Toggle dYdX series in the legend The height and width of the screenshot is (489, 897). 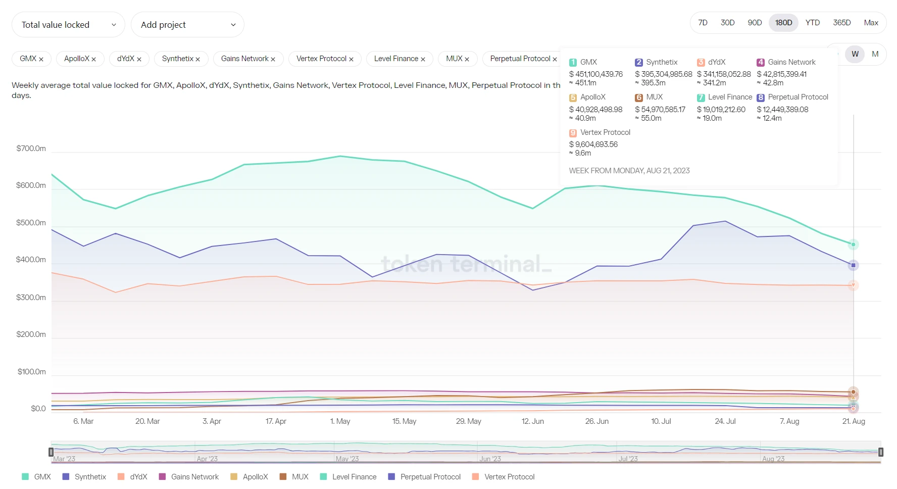(132, 477)
